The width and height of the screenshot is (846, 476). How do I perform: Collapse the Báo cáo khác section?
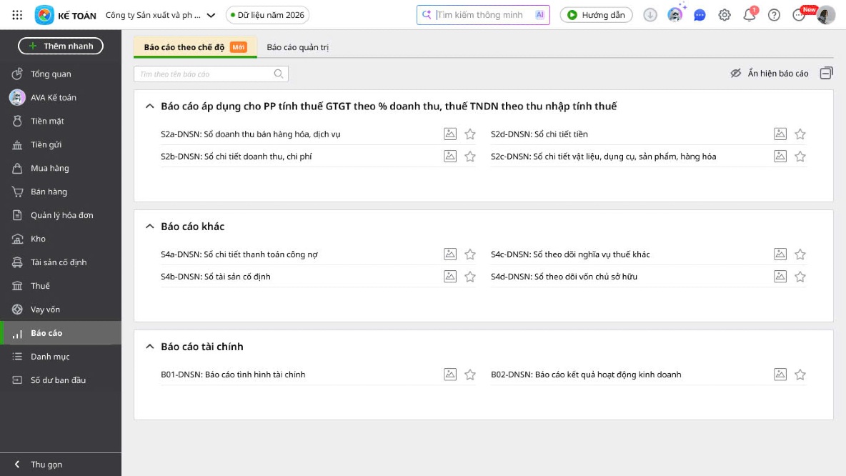[x=149, y=226]
